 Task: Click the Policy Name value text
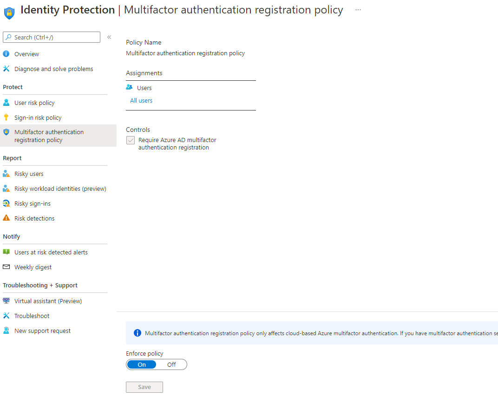[185, 53]
